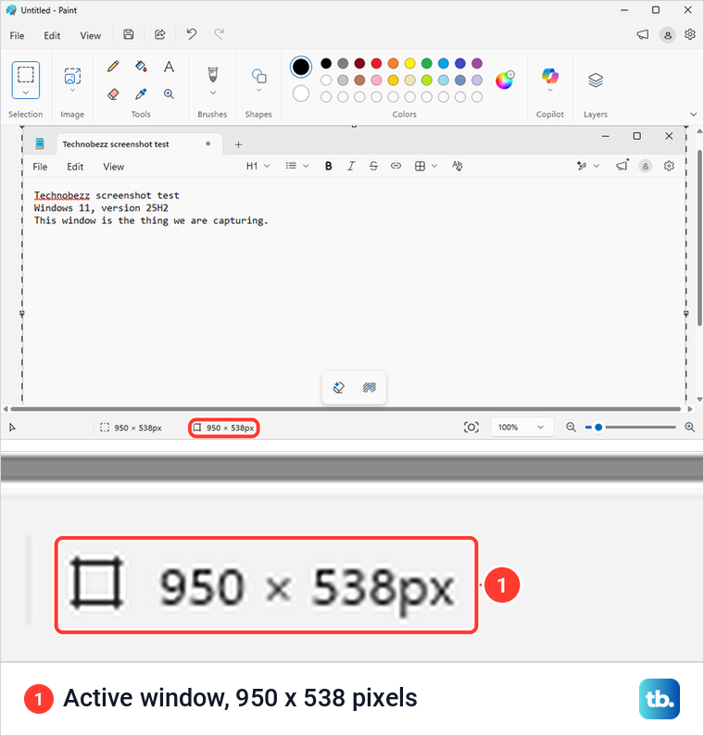Collapse the ribbon with the chevron
The height and width of the screenshot is (736, 704).
[x=693, y=114]
